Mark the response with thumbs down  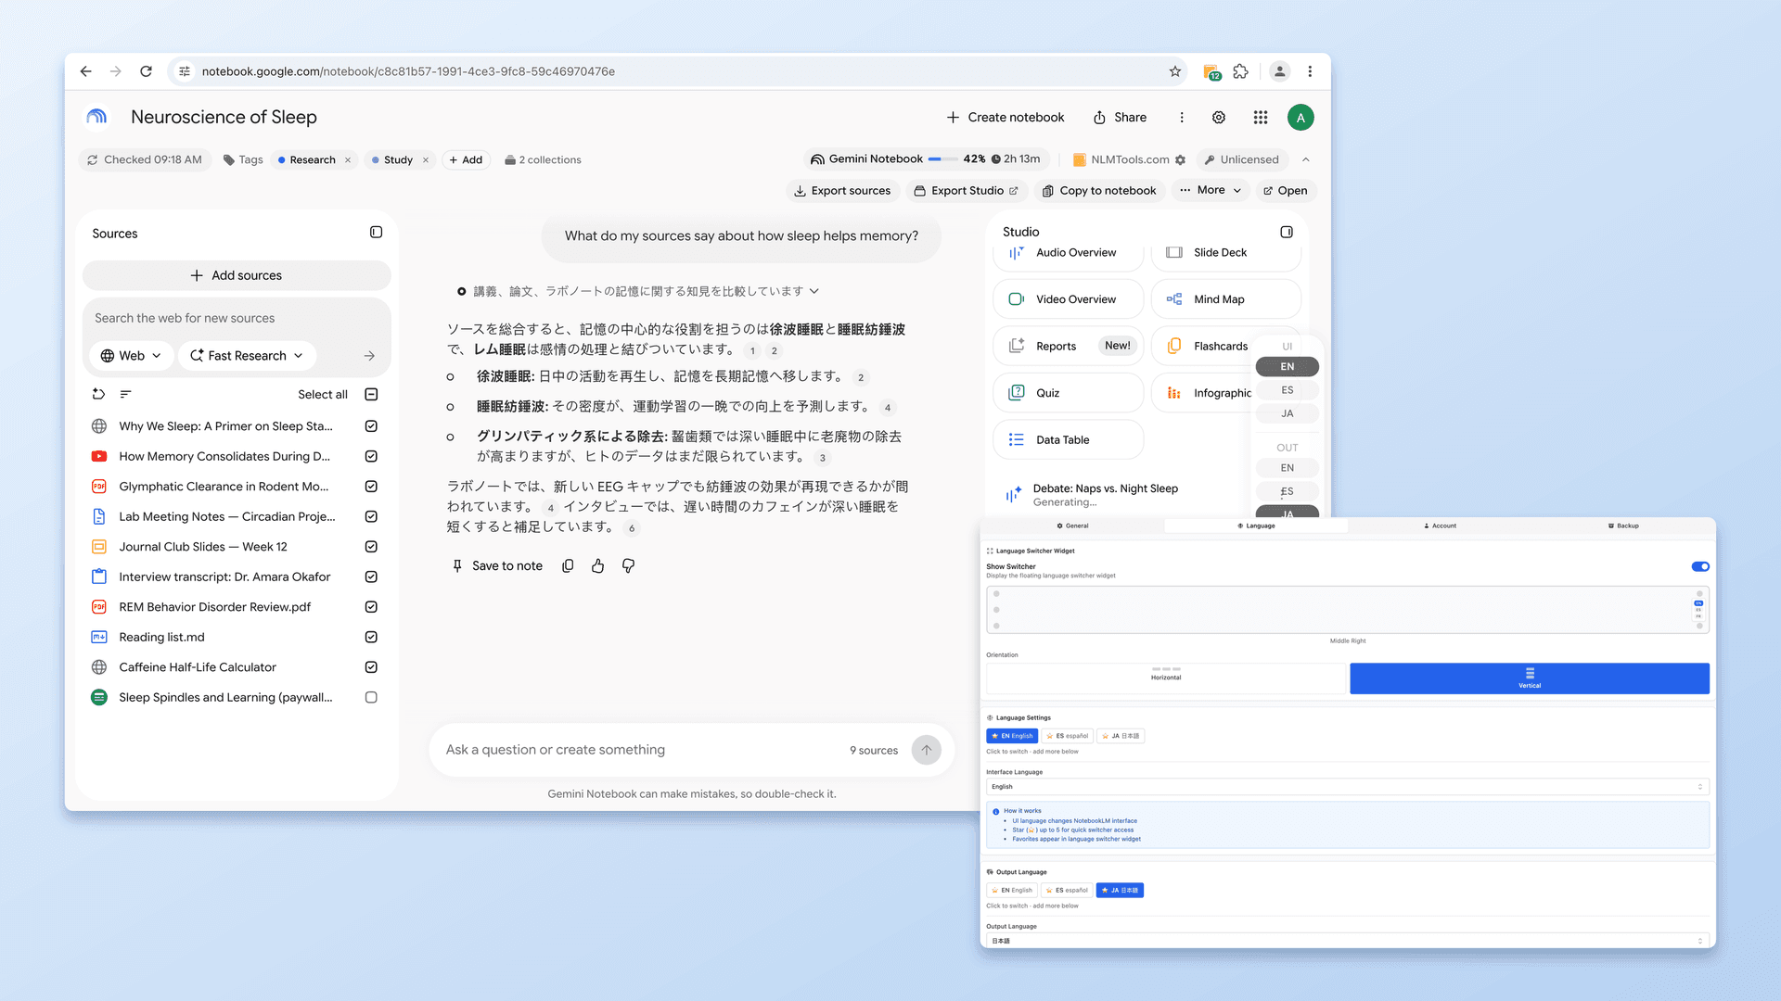click(628, 566)
